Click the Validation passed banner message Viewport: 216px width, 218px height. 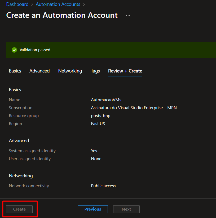[35, 50]
